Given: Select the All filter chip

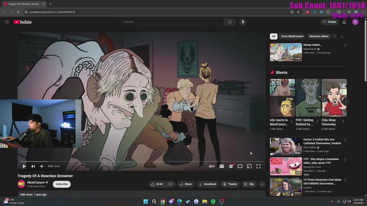Looking at the screenshot, I should click(274, 36).
